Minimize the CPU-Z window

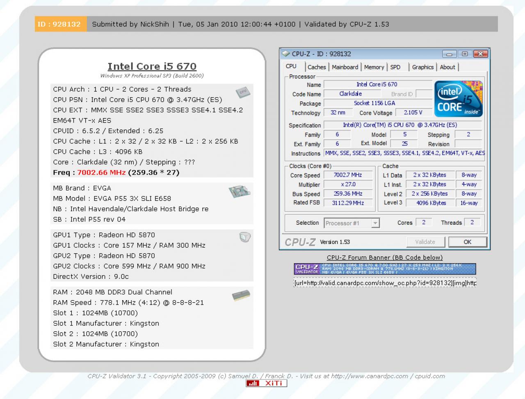449,54
